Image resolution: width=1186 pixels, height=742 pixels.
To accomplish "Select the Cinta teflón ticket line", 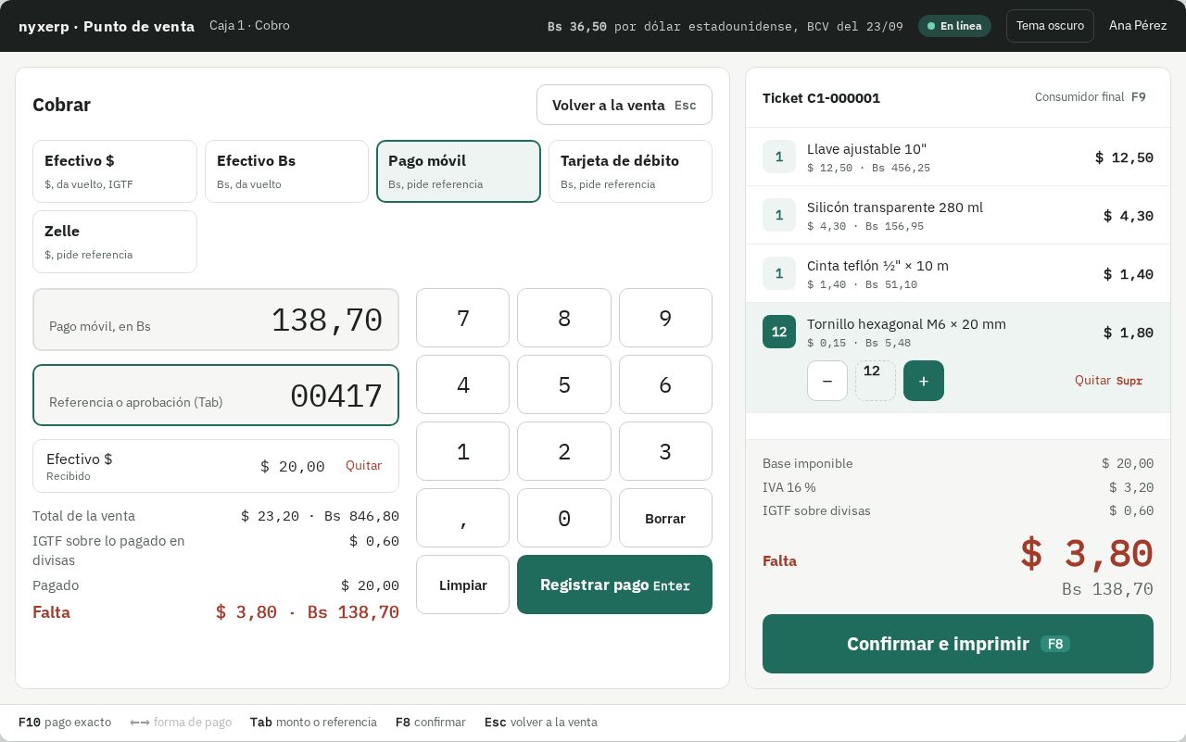I will tap(958, 273).
